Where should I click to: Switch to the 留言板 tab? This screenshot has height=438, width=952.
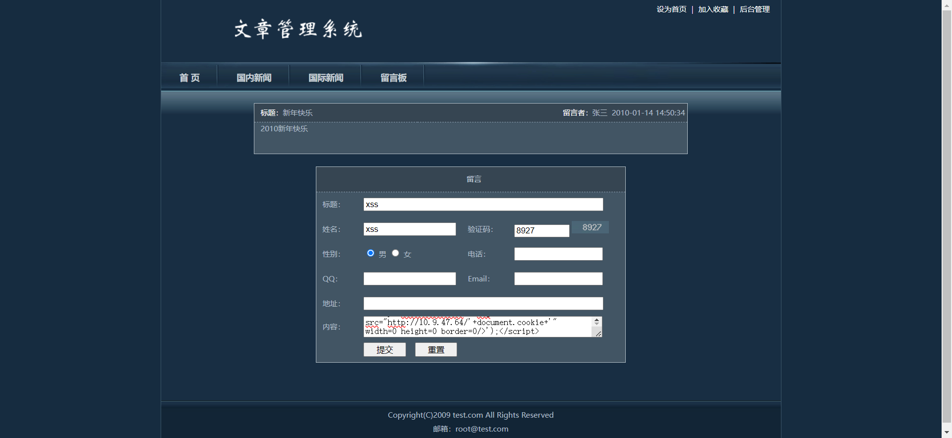(394, 78)
